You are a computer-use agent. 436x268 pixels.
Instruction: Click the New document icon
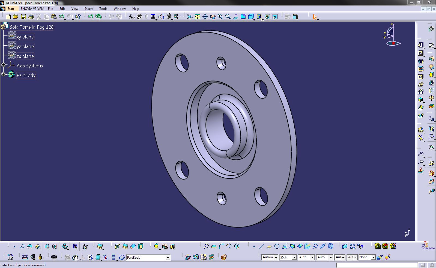pyautogui.click(x=8, y=17)
